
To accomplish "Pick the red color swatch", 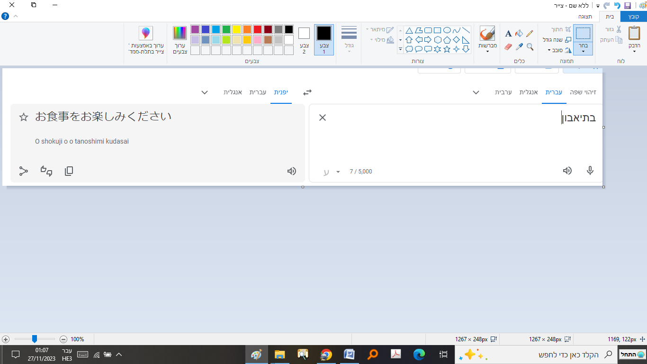I will click(257, 29).
